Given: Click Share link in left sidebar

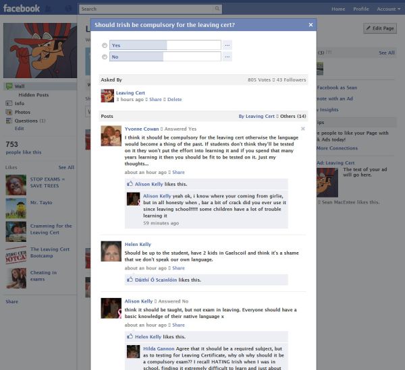Looking at the screenshot, I should pyautogui.click(x=12, y=301).
